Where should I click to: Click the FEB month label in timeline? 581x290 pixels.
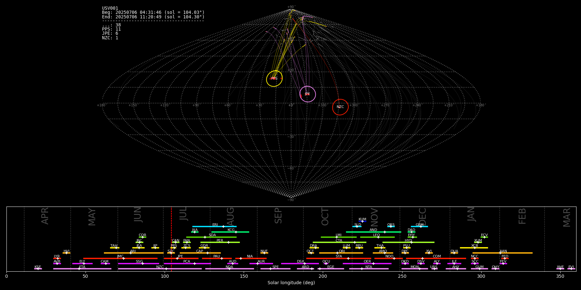522,216
